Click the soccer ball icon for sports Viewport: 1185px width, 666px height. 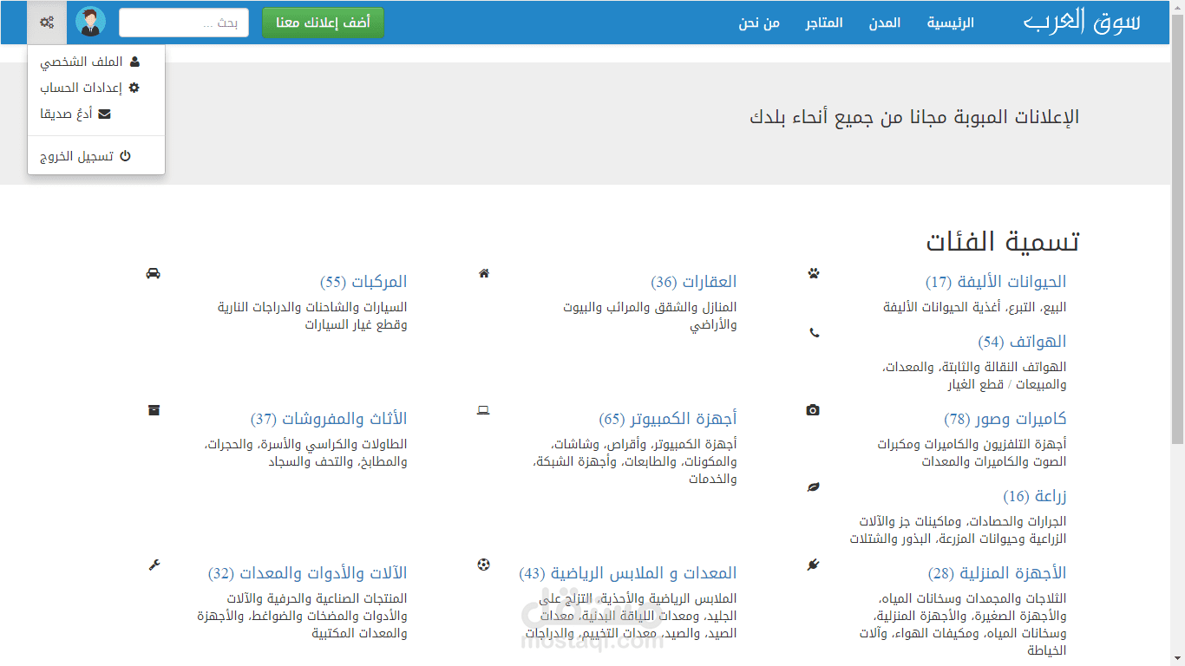coord(484,565)
